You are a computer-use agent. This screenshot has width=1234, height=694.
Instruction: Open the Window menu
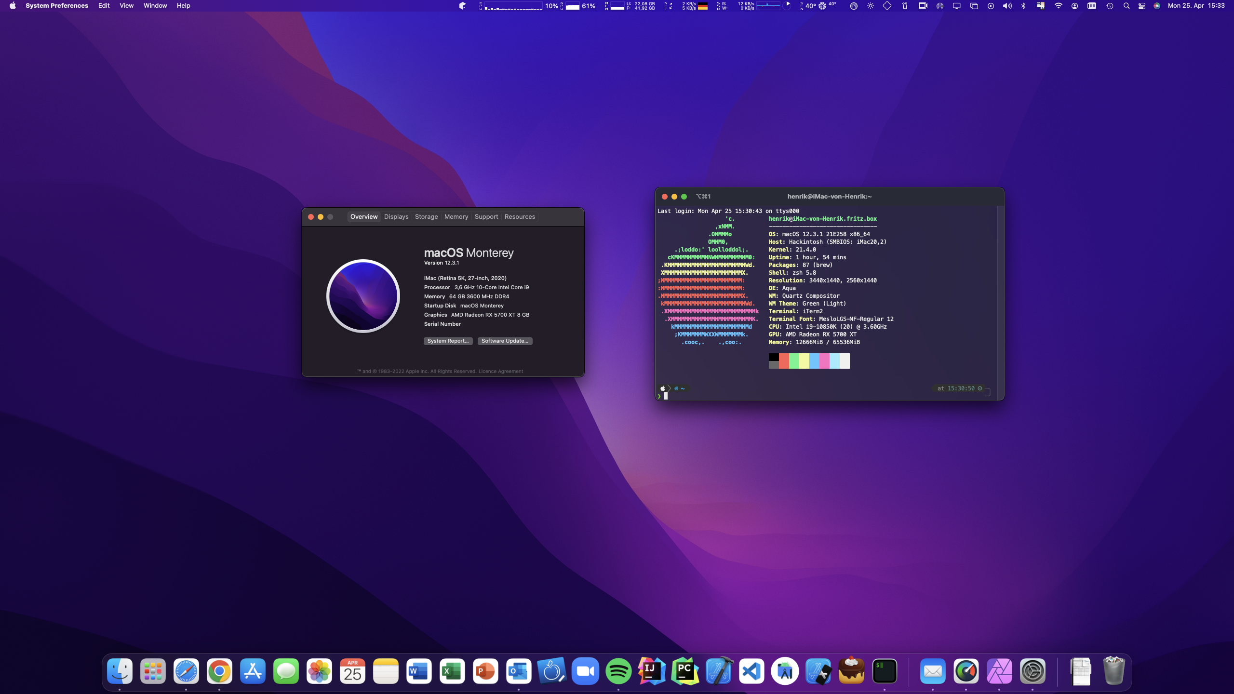155,6
